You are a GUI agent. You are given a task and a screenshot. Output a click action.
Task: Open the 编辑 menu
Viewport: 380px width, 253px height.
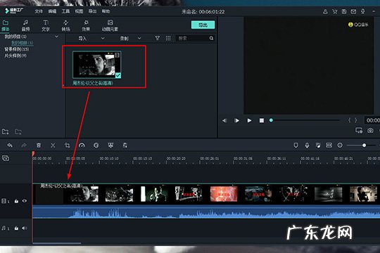[x=52, y=11]
